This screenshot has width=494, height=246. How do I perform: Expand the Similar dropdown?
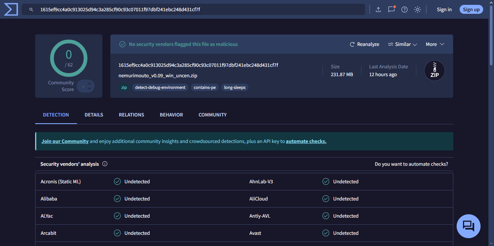[x=402, y=44]
